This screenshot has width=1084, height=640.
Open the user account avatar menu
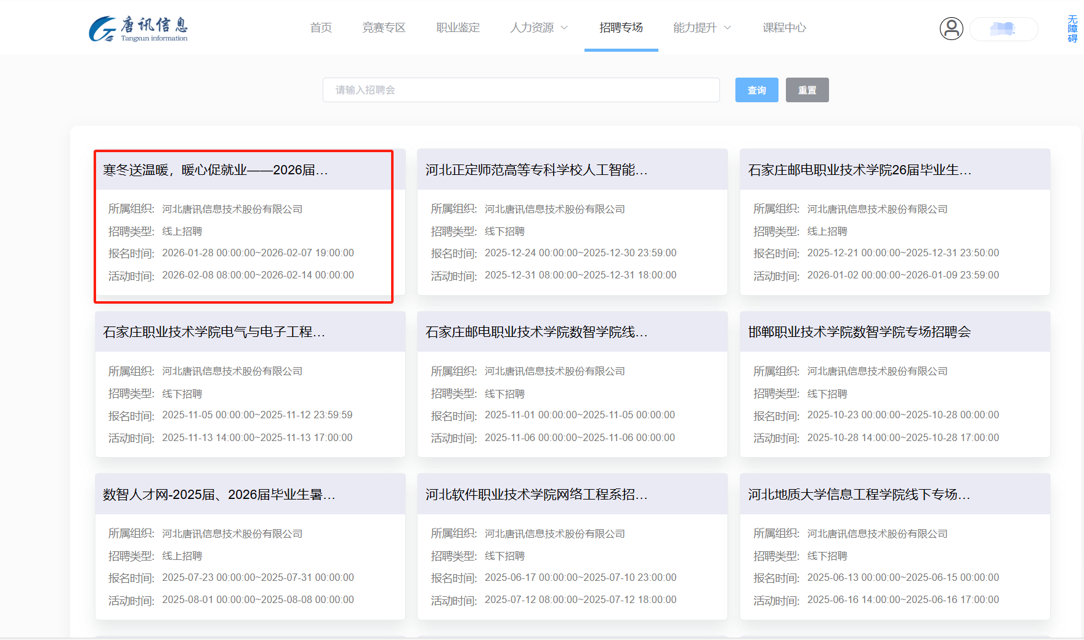[952, 28]
